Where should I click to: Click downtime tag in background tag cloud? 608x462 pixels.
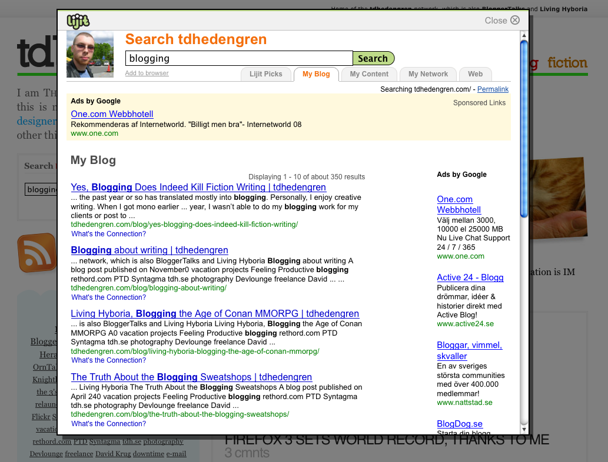(148, 454)
